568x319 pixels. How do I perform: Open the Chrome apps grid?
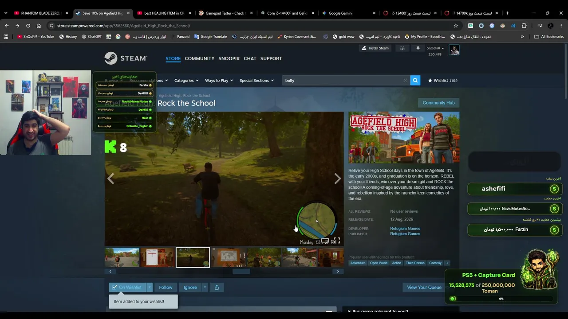6,37
